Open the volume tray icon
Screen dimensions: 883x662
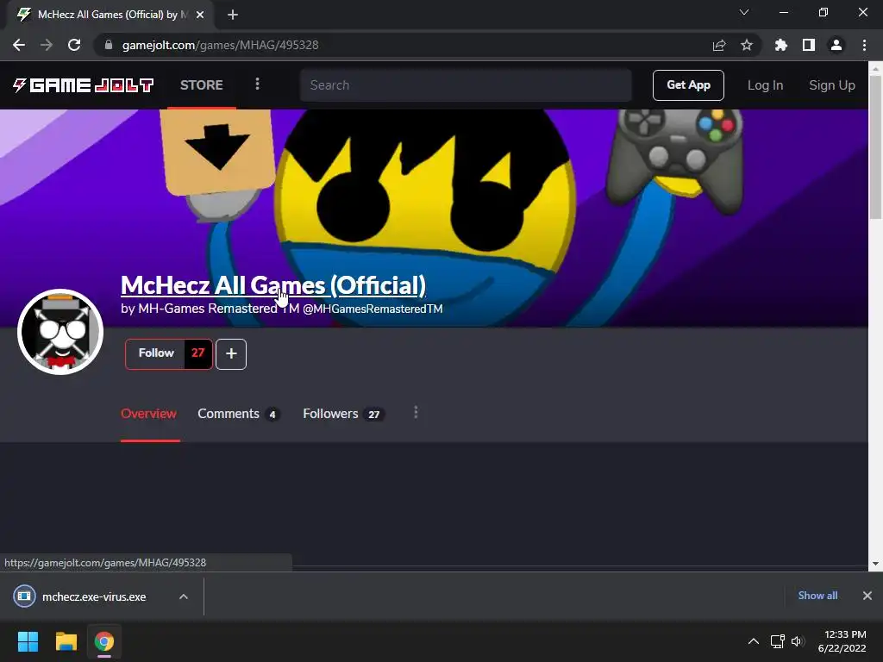tap(797, 641)
